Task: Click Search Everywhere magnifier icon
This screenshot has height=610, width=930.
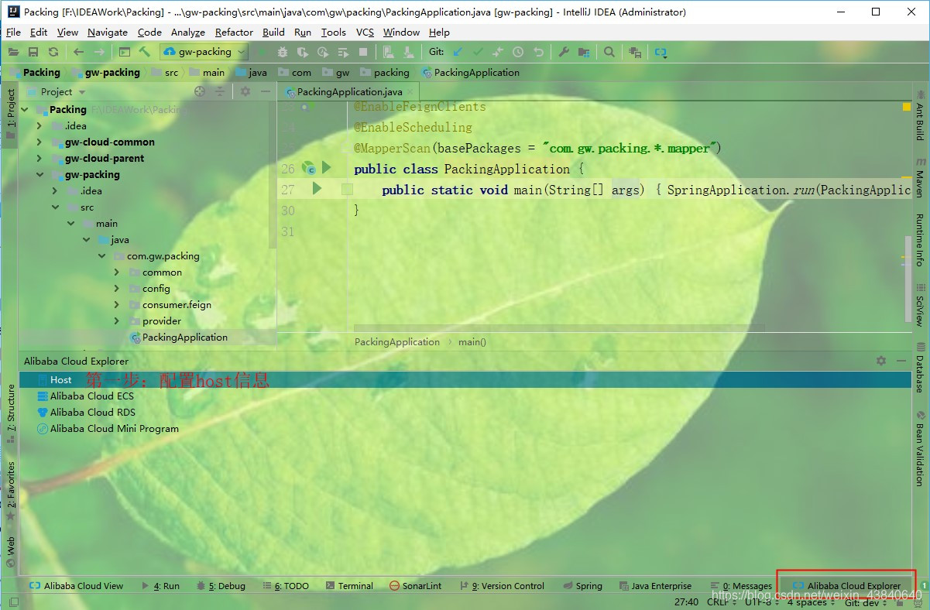Action: pos(609,52)
